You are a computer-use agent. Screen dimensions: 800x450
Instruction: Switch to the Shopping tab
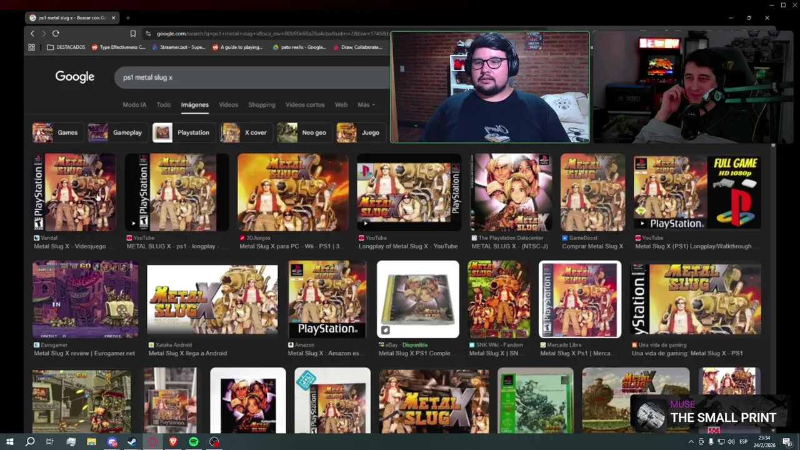click(x=262, y=105)
